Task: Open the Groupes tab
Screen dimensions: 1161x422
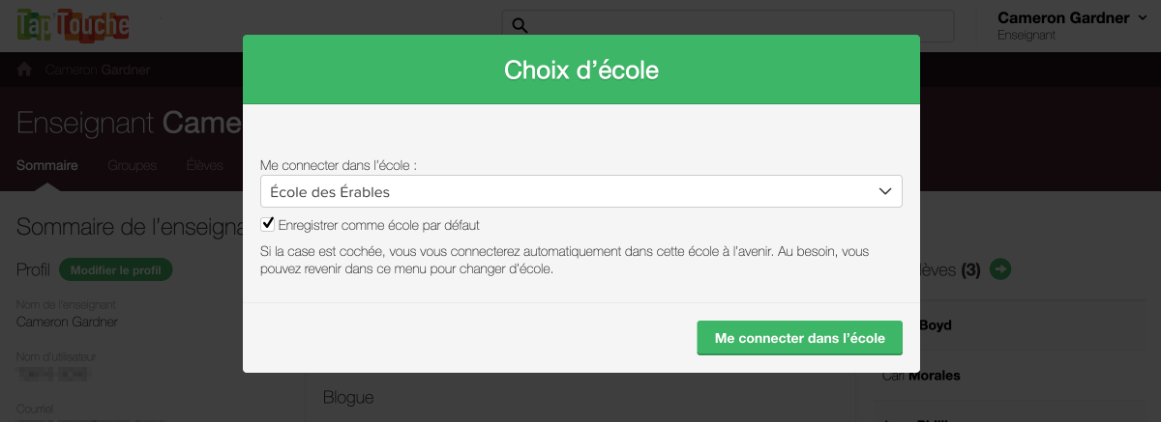Action: (132, 165)
